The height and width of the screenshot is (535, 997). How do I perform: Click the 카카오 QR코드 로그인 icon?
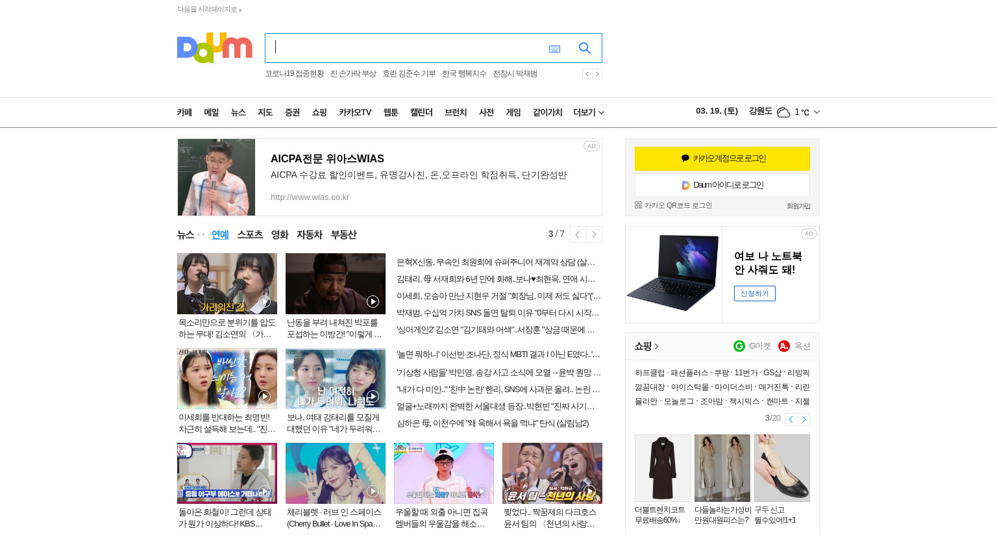(x=638, y=205)
